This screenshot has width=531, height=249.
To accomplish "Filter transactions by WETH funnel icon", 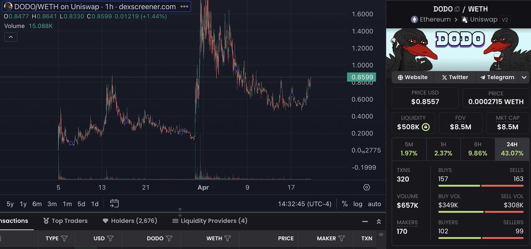I will coord(227,238).
